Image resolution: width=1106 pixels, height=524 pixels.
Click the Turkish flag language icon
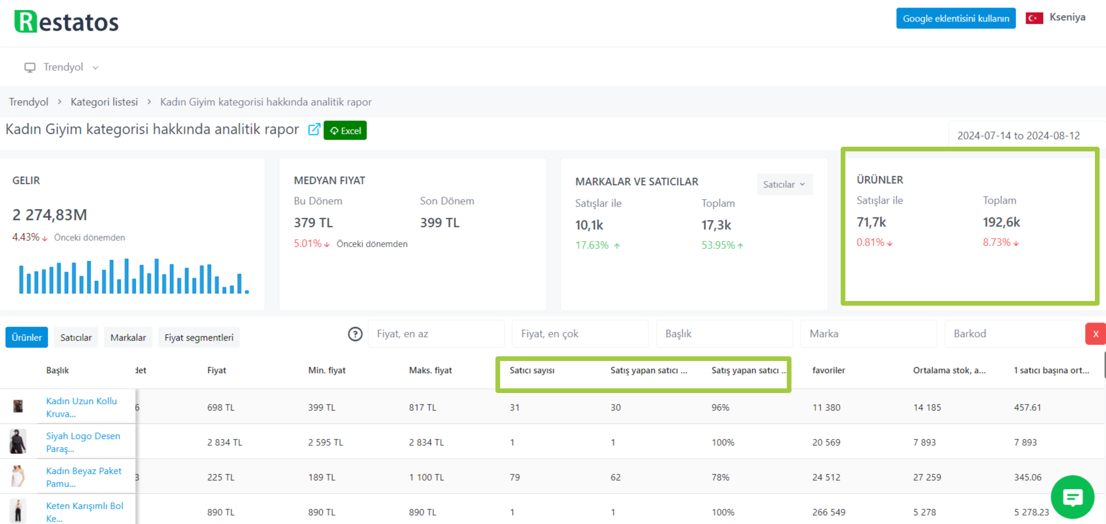click(x=1034, y=18)
